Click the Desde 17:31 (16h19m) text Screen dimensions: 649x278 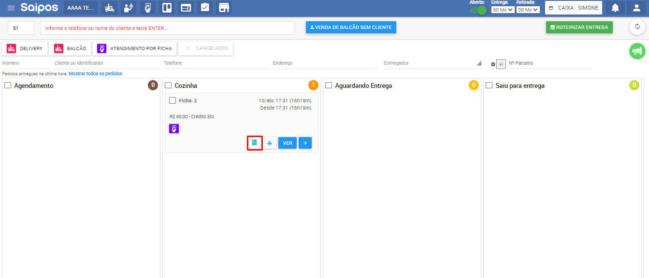point(286,108)
